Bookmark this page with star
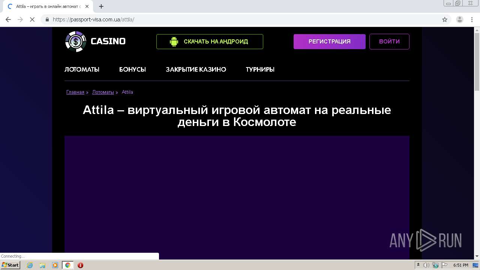Viewport: 480px width, 270px height. (x=445, y=19)
